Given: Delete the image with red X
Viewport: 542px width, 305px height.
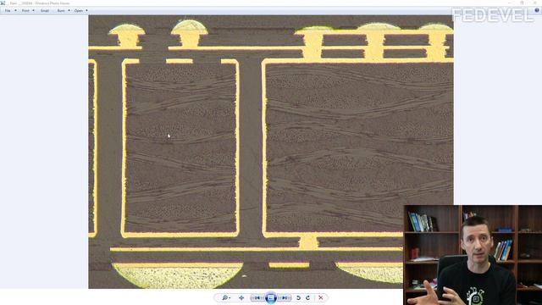Looking at the screenshot, I should click(321, 297).
